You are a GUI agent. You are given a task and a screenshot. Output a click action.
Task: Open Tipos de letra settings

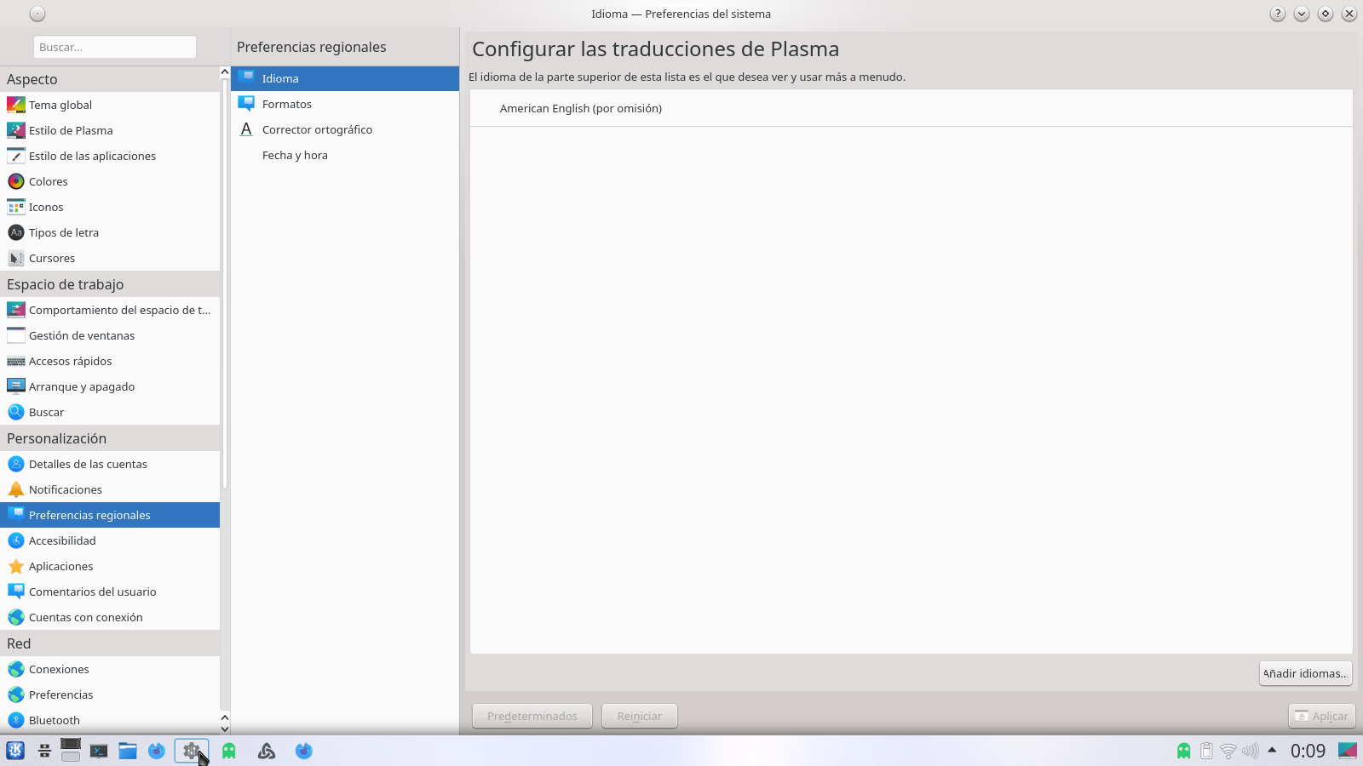click(x=110, y=232)
